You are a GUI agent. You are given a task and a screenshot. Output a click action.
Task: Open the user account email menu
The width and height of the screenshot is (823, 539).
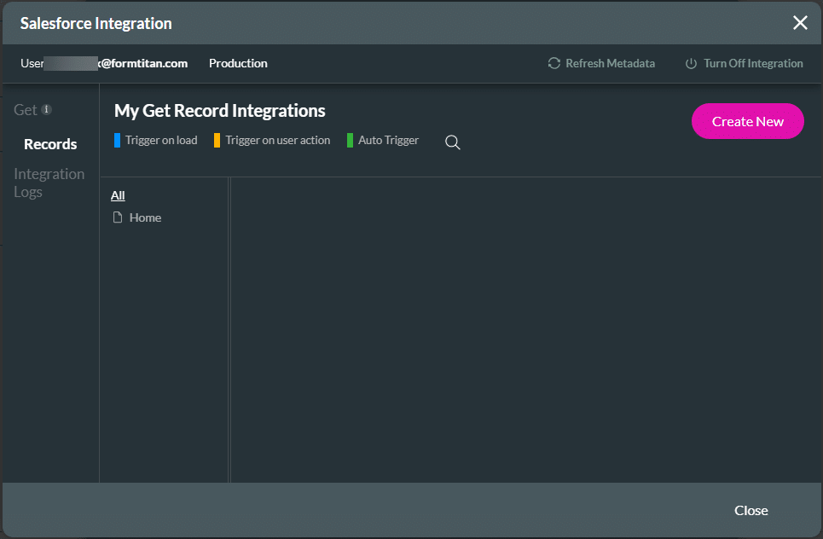[102, 63]
